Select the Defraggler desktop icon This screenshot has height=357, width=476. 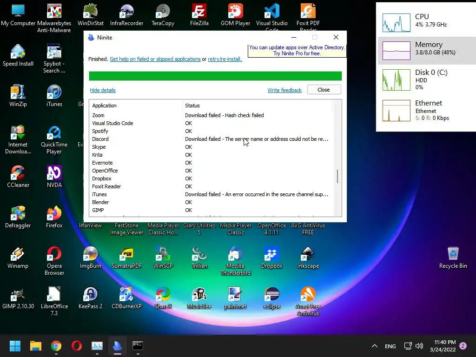click(x=18, y=217)
